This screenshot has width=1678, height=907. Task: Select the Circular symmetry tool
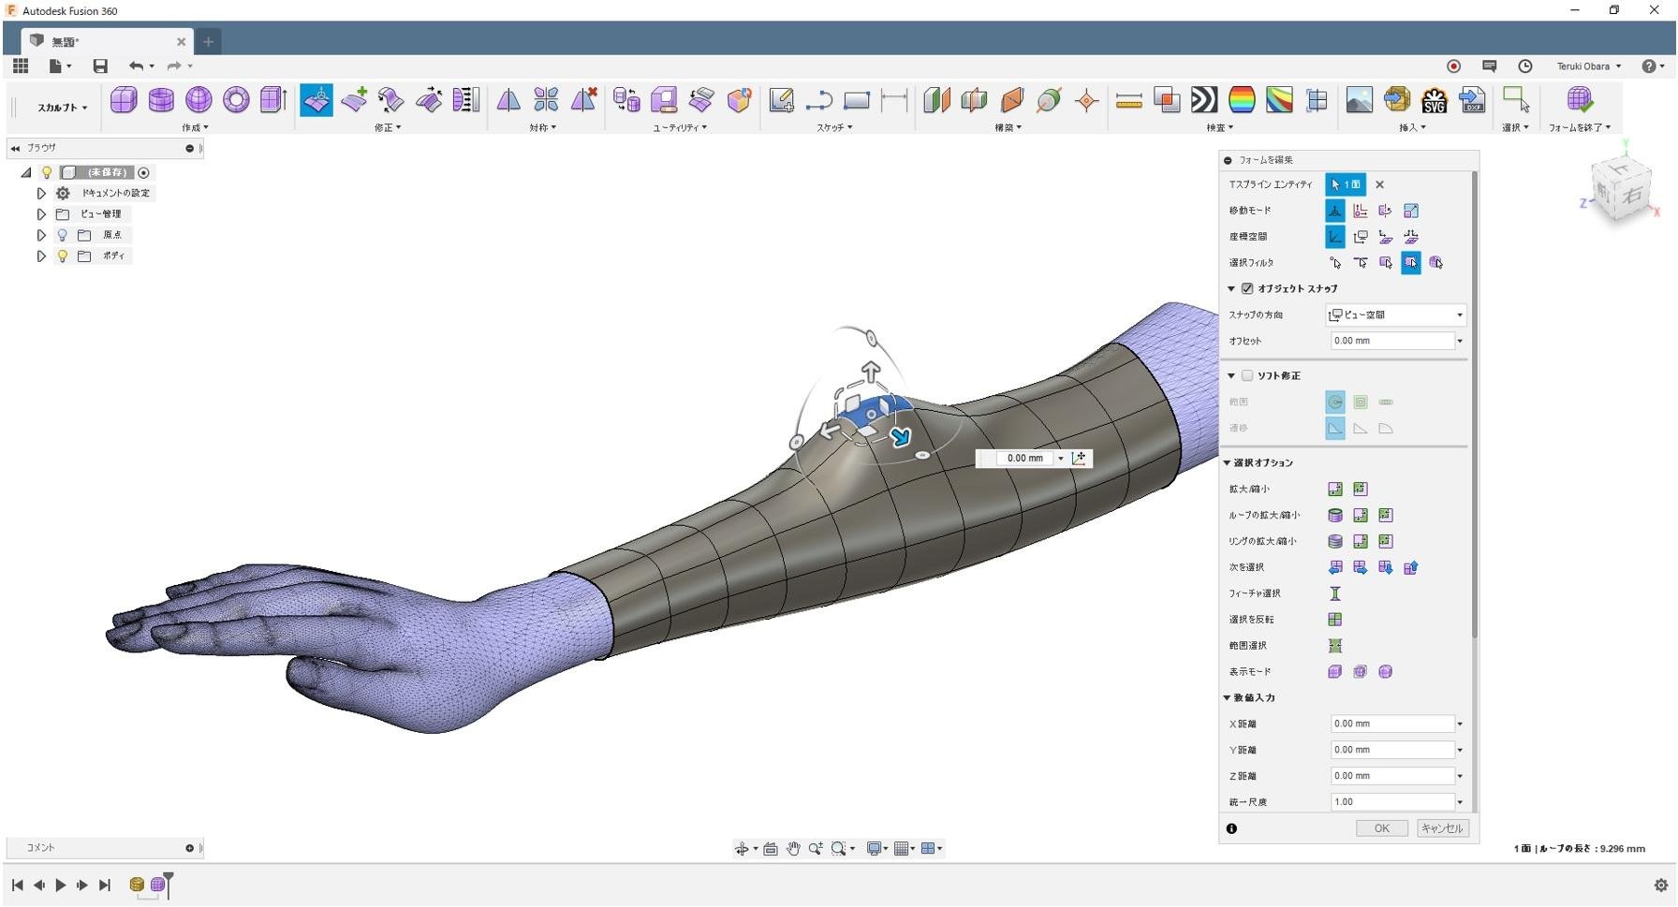coord(546,99)
